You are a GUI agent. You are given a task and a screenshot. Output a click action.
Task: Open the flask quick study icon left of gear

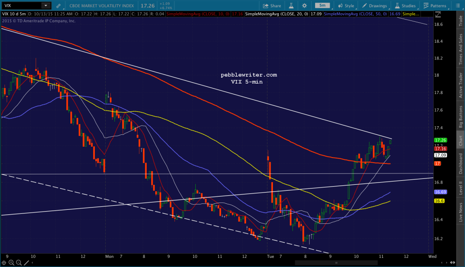coord(291,5)
